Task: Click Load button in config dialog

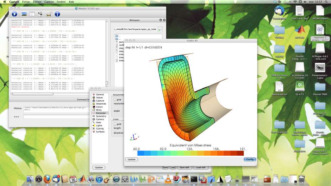Action: (173, 167)
